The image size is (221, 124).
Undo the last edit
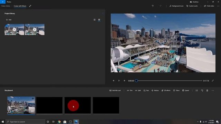[x=153, y=6]
